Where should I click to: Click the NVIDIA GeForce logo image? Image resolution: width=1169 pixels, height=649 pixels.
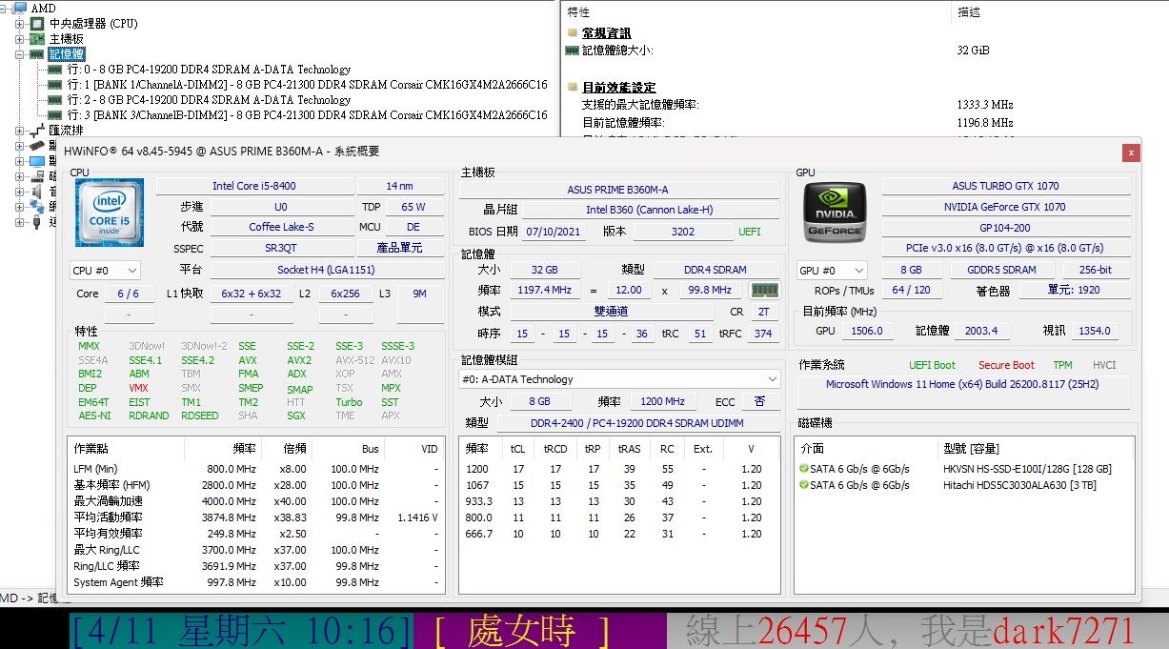[x=836, y=213]
